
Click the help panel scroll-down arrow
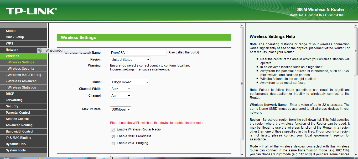(x=356, y=154)
